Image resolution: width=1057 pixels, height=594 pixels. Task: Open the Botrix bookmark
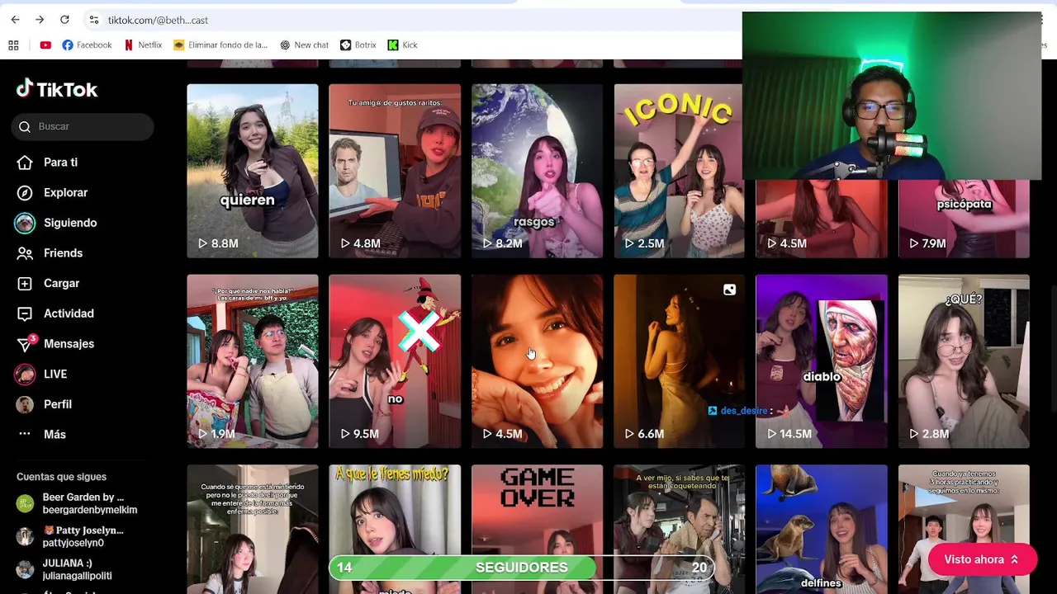click(x=358, y=45)
